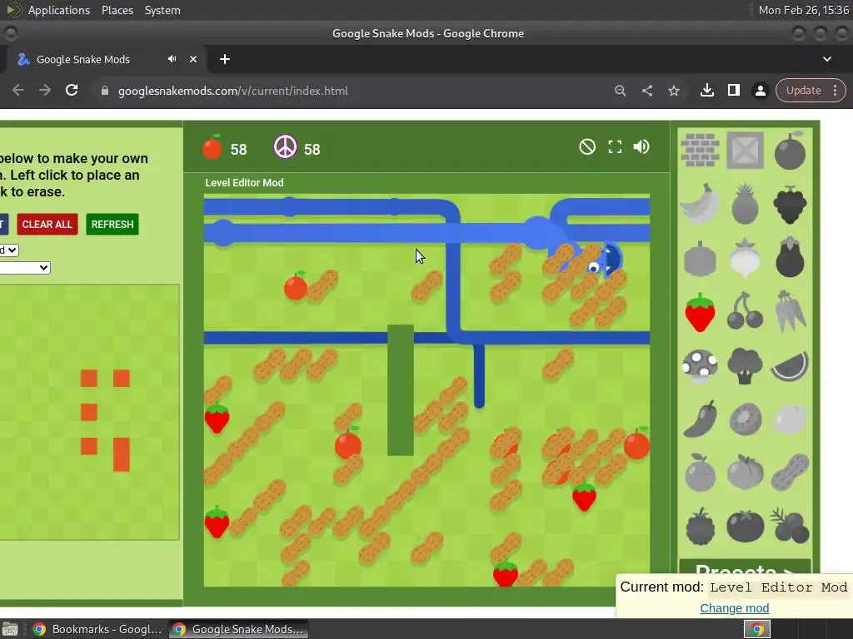The width and height of the screenshot is (853, 639).
Task: Go back to the previous page
Action: click(x=18, y=90)
